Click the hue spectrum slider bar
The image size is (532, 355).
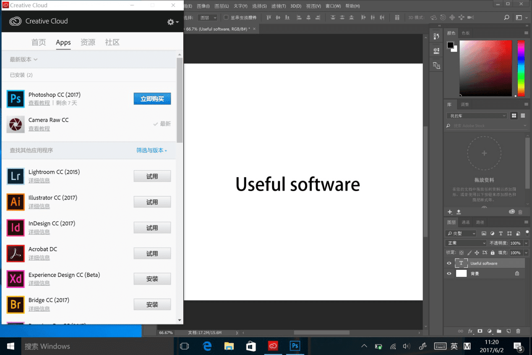[521, 68]
